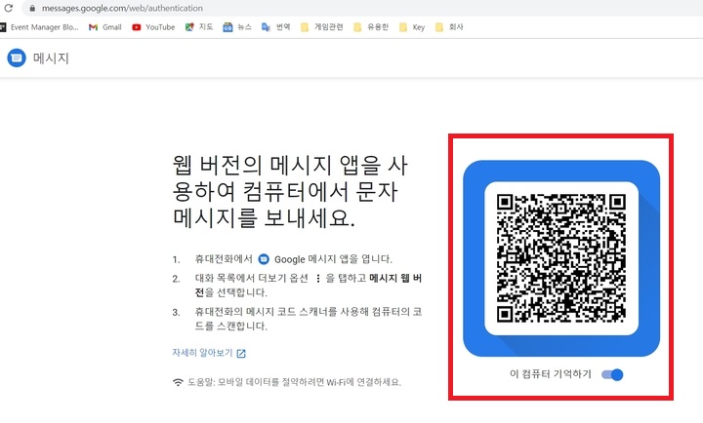The image size is (703, 423).
Task: Click the bold text 메시지 웹 버전
Action: pyautogui.click(x=308, y=286)
